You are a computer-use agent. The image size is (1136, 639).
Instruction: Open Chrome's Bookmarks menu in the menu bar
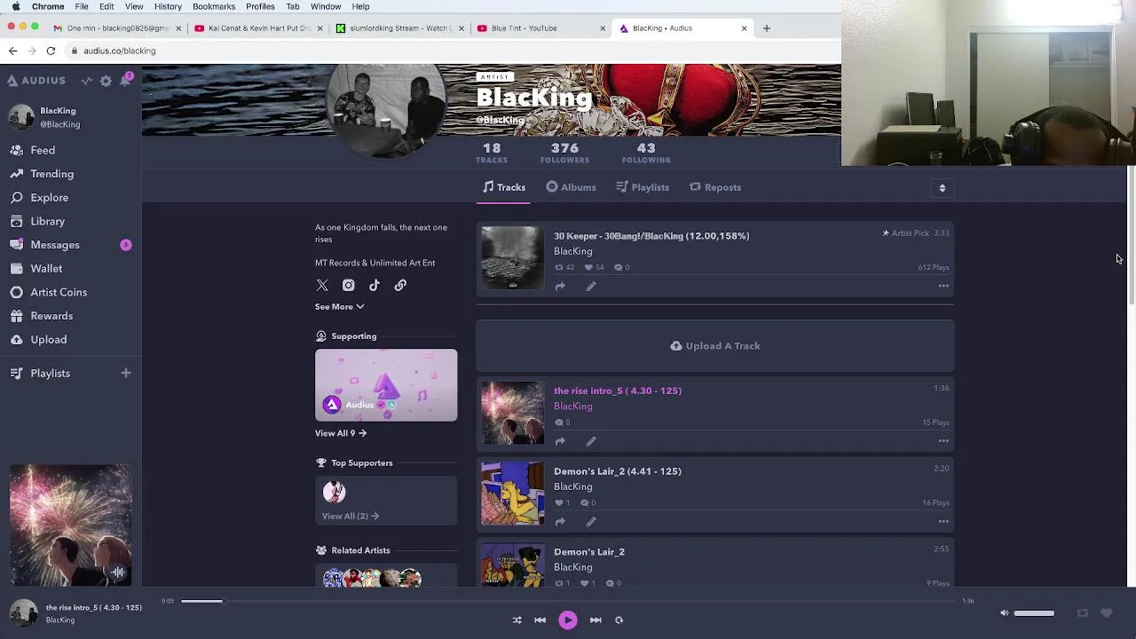[x=214, y=6]
